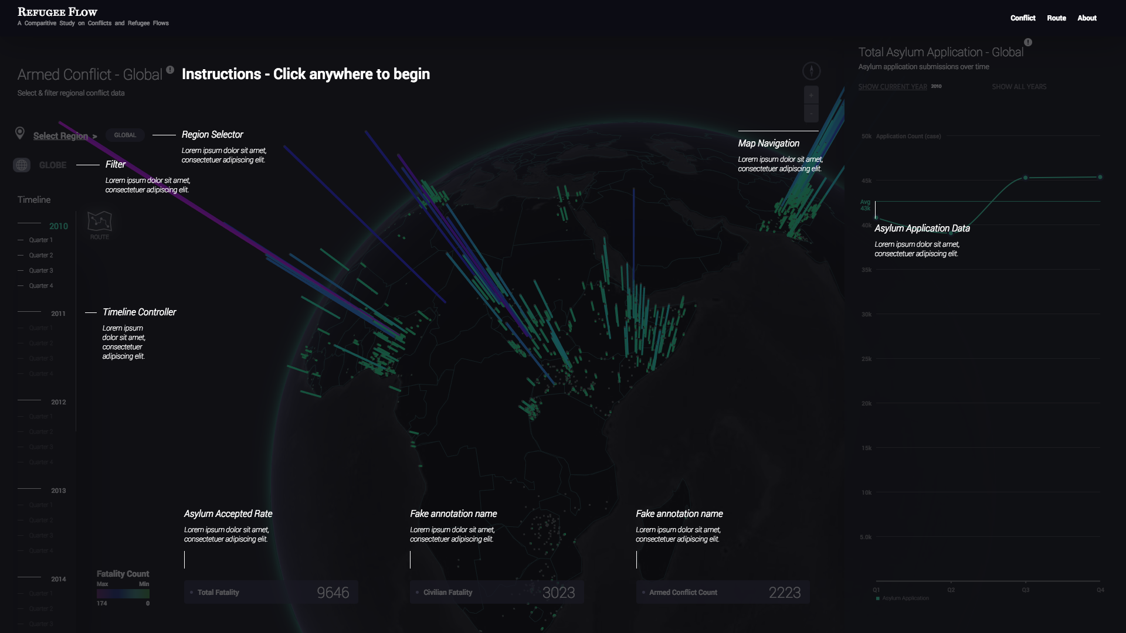The width and height of the screenshot is (1126, 633).
Task: Select year 2010 on timeline
Action: tap(59, 226)
